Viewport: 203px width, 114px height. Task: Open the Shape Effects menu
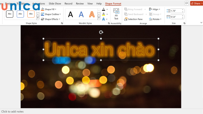pyautogui.click(x=50, y=19)
